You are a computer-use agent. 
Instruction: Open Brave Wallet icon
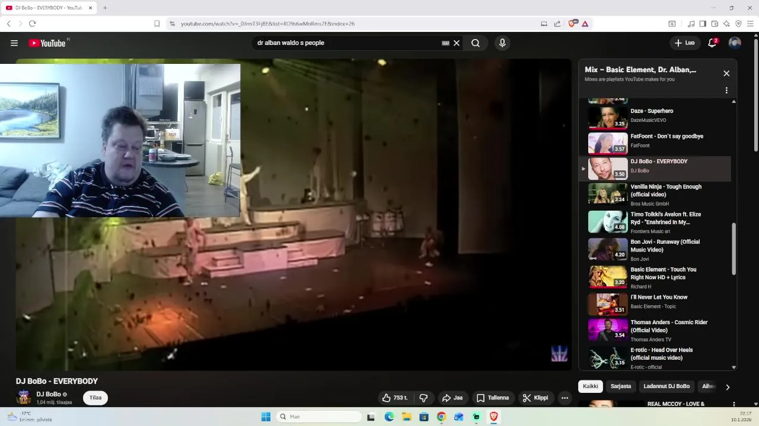click(715, 24)
